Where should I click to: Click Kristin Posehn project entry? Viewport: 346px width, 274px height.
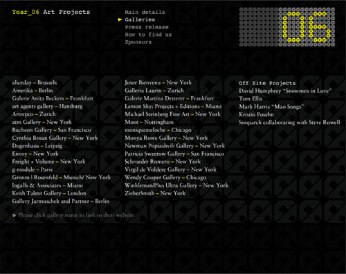(x=256, y=114)
